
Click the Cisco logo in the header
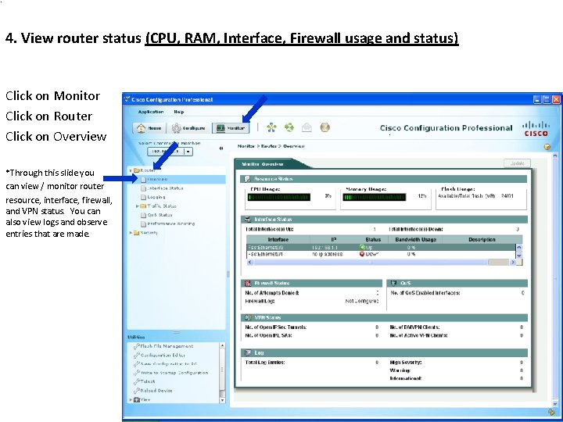536,128
